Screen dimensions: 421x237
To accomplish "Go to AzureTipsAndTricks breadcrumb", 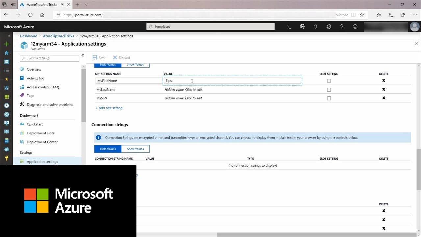I will [59, 36].
